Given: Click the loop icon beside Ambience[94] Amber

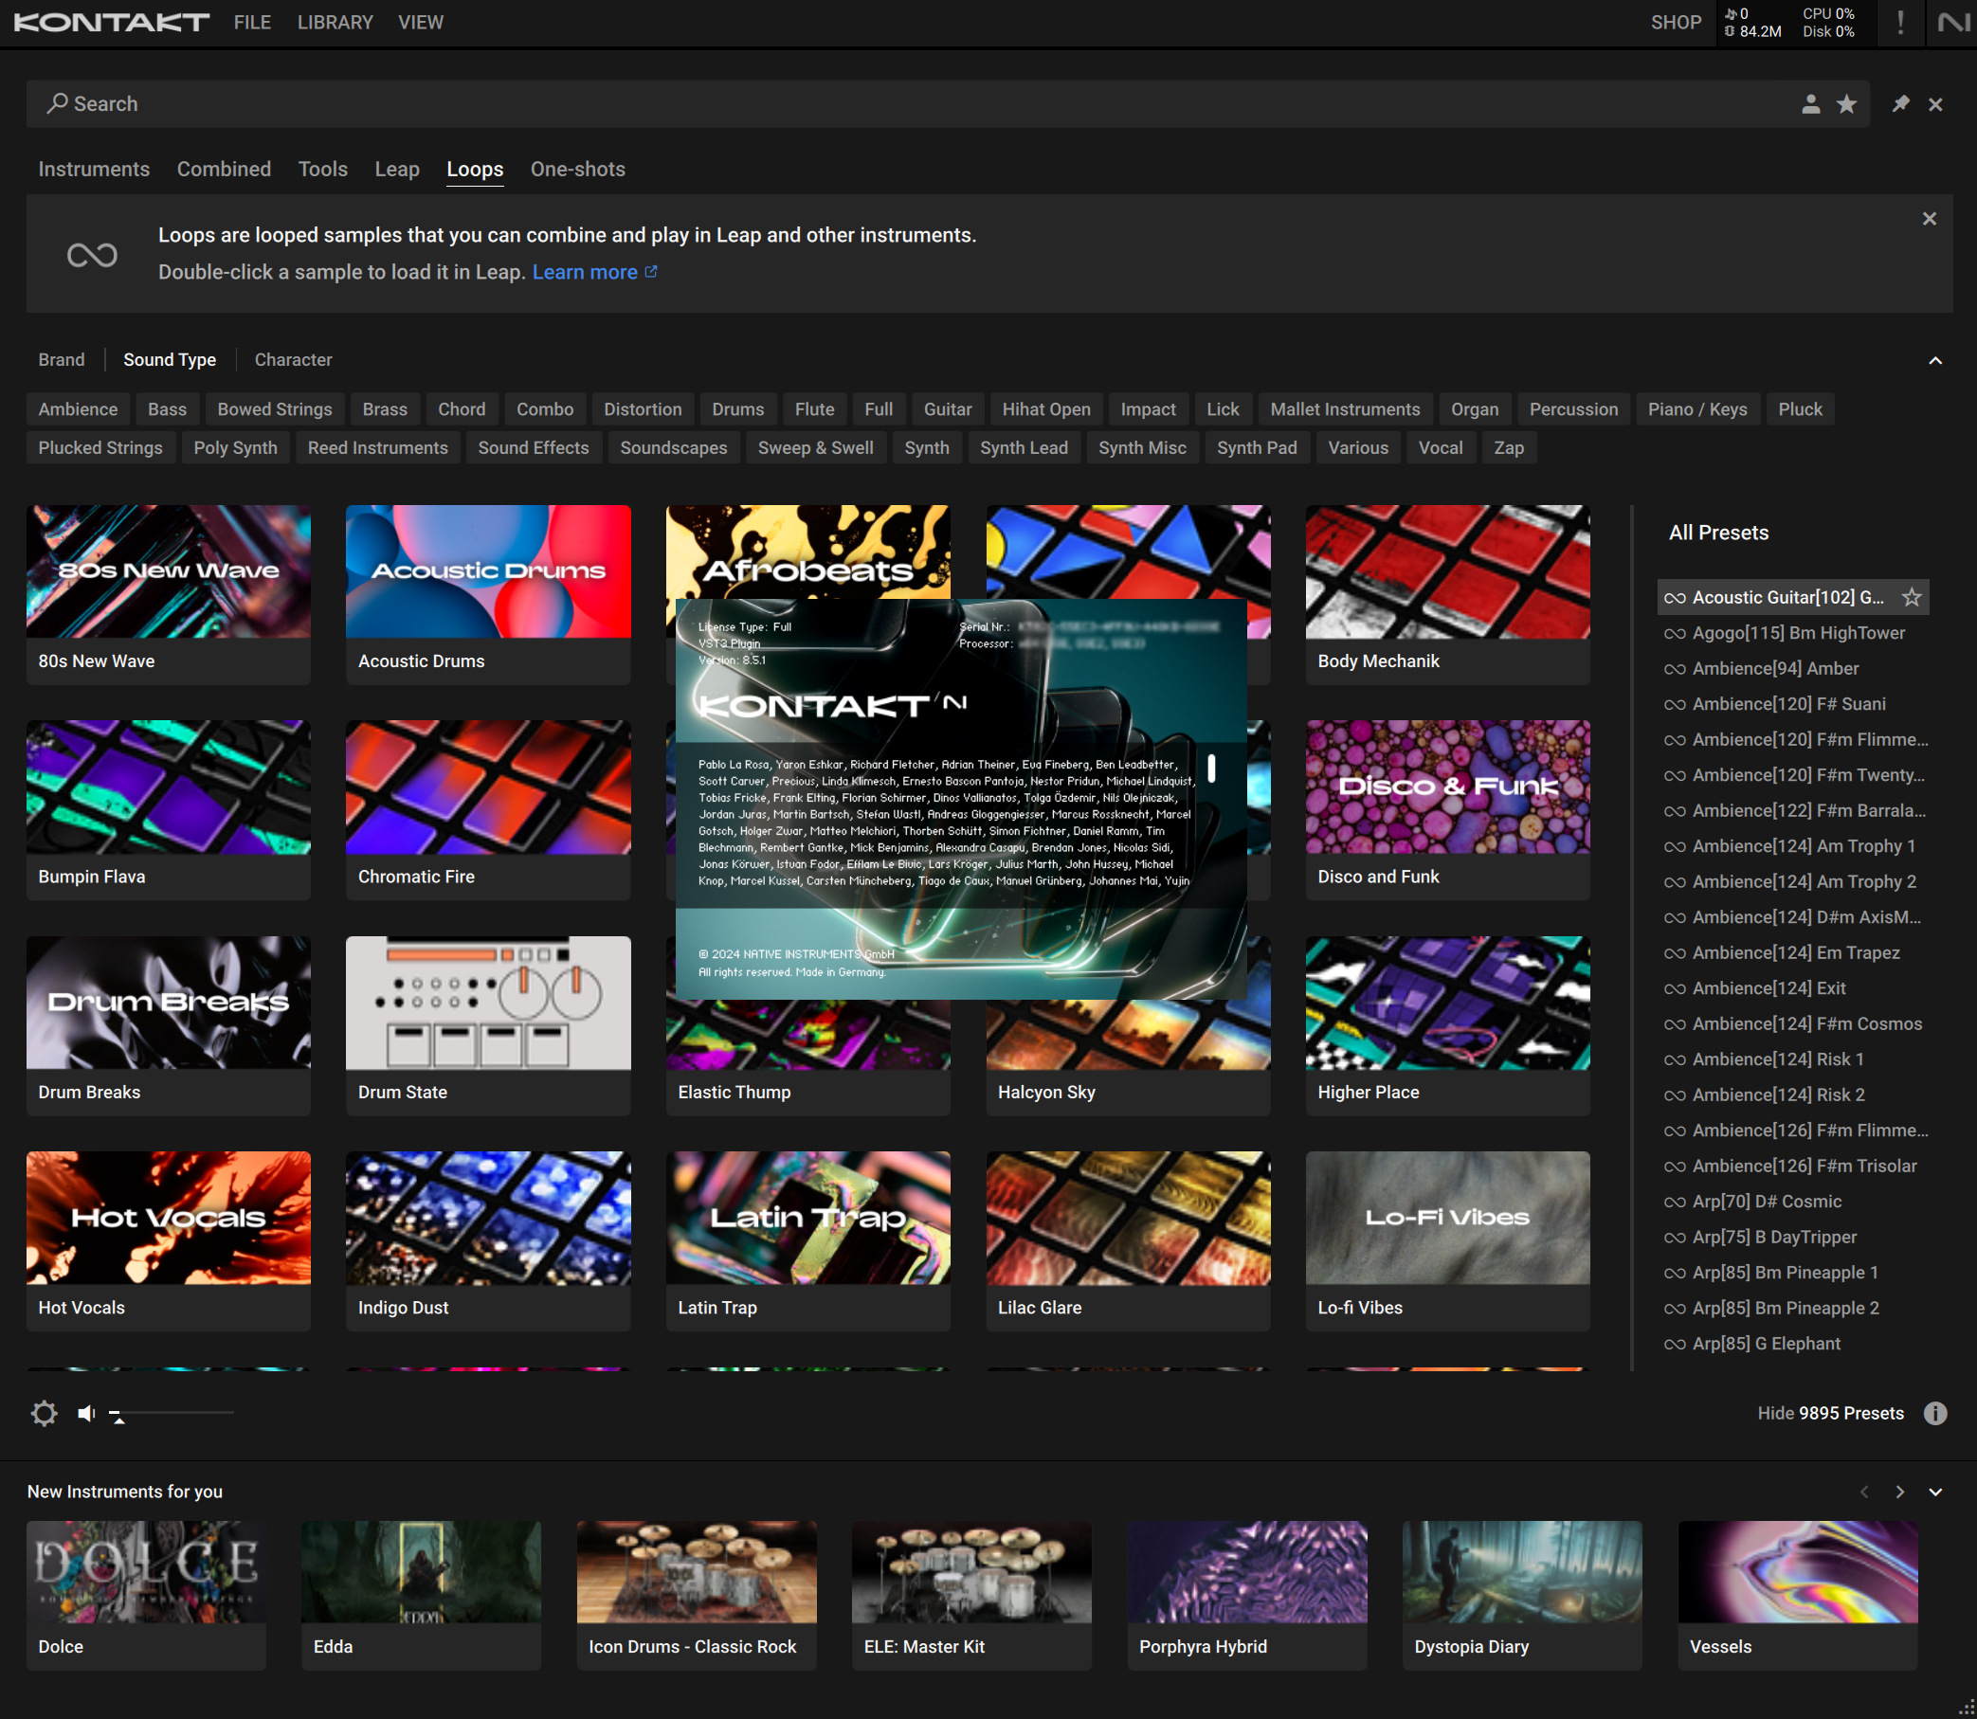Looking at the screenshot, I should point(1675,669).
